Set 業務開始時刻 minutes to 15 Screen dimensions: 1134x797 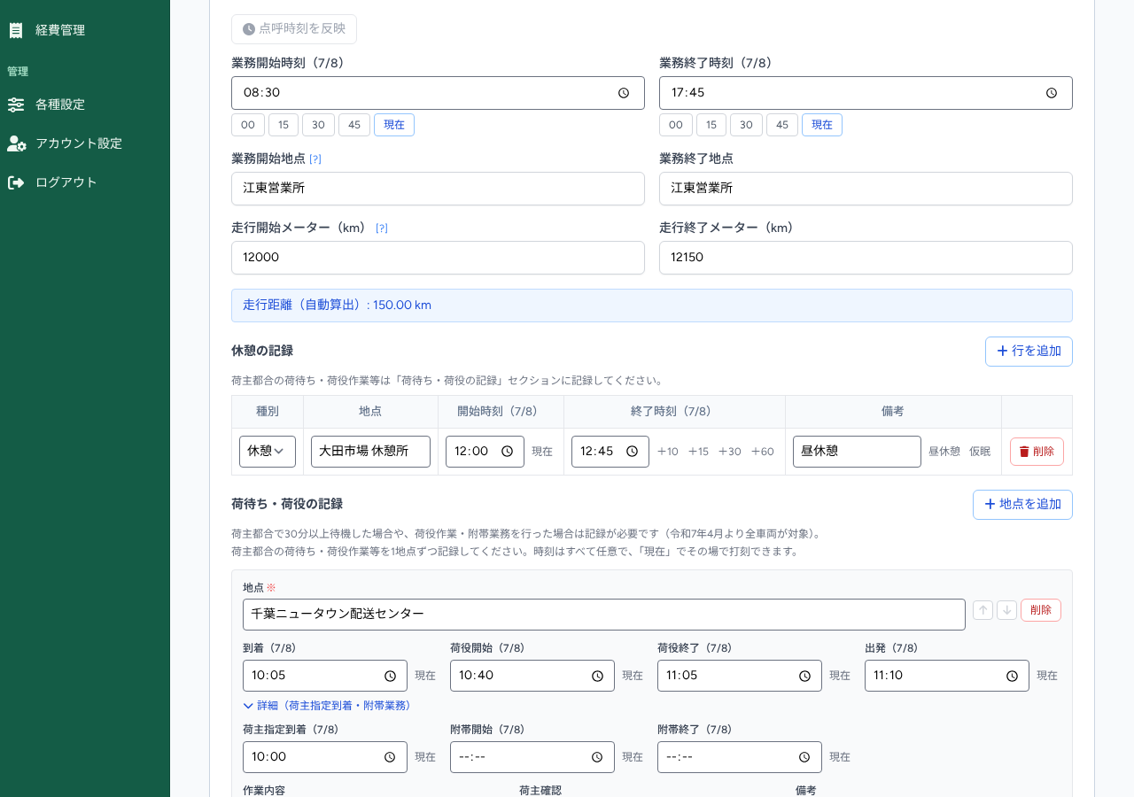click(x=283, y=125)
